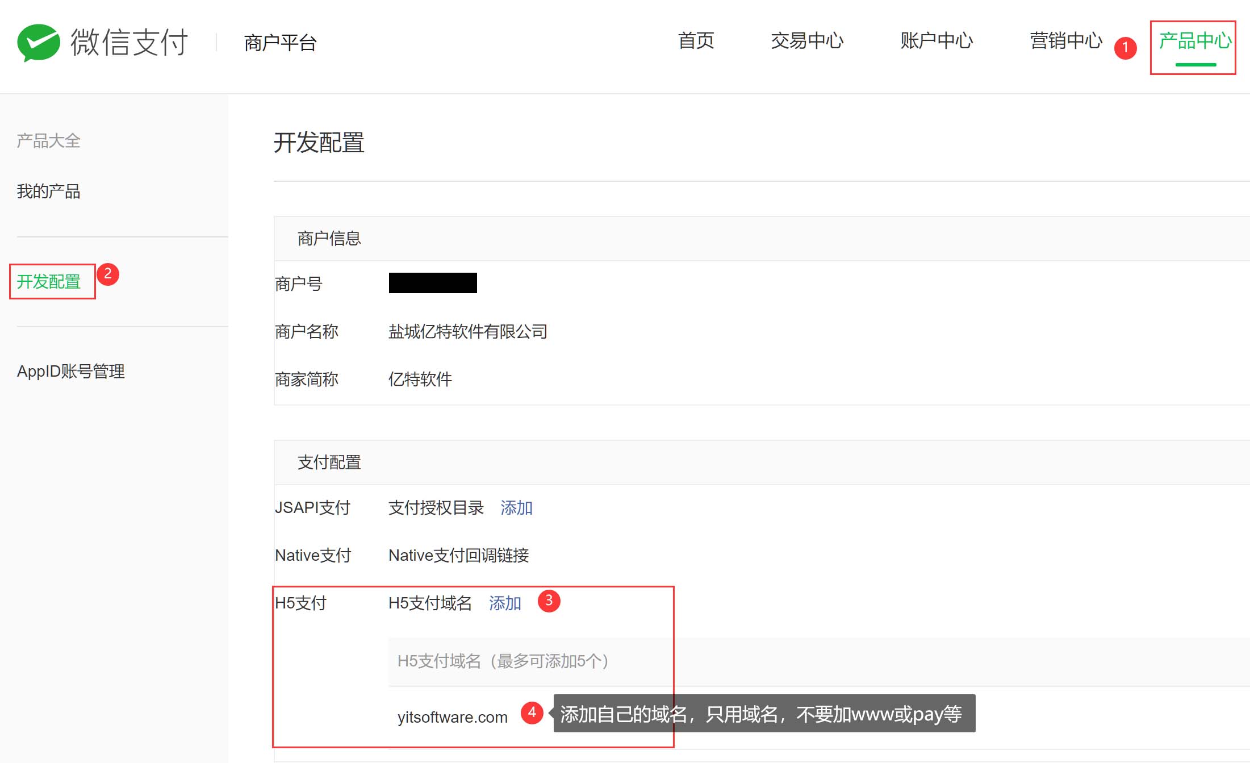Viewport: 1250px width, 763px height.
Task: Click the 商户平台 header text
Action: 280,43
